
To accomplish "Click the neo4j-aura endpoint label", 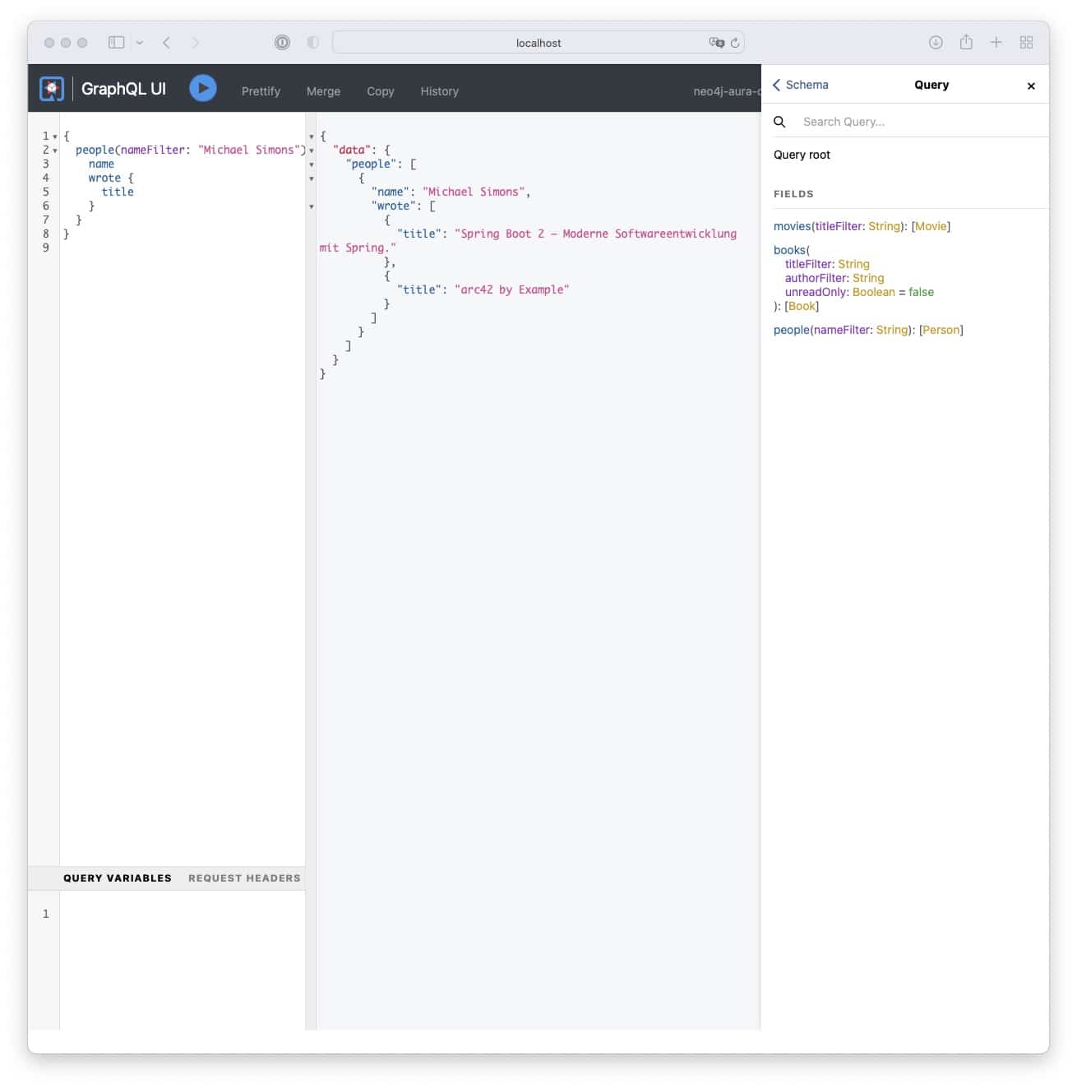I will click(x=727, y=91).
